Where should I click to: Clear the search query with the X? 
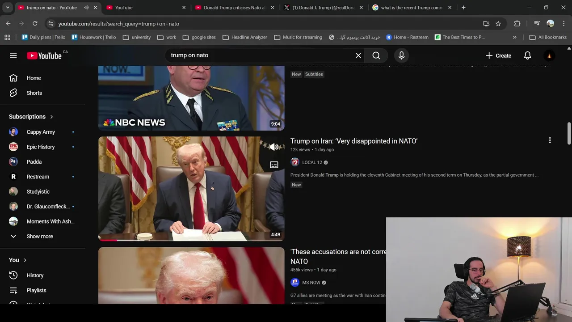point(358,55)
